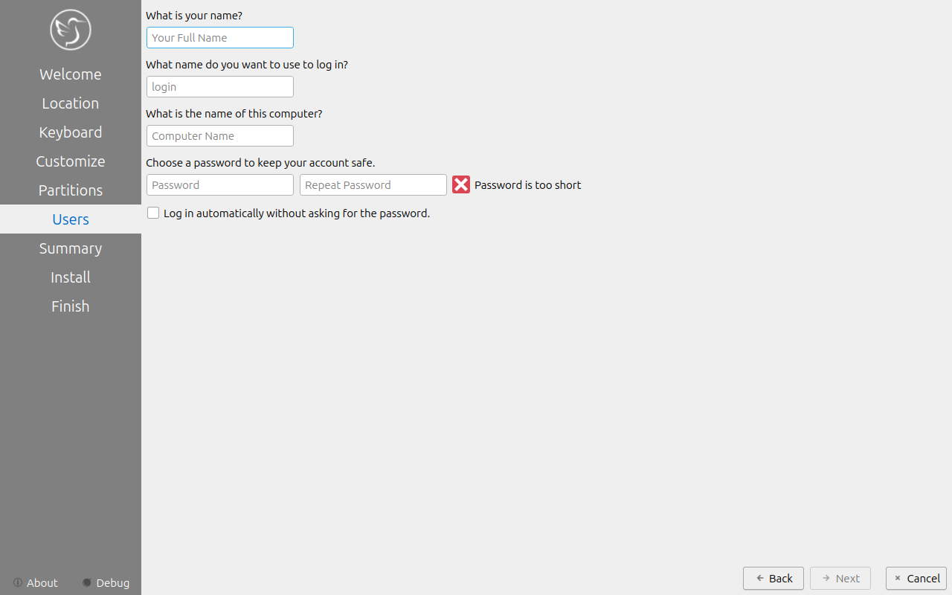The width and height of the screenshot is (952, 595).
Task: Click the Repeat Password field
Action: tap(373, 184)
